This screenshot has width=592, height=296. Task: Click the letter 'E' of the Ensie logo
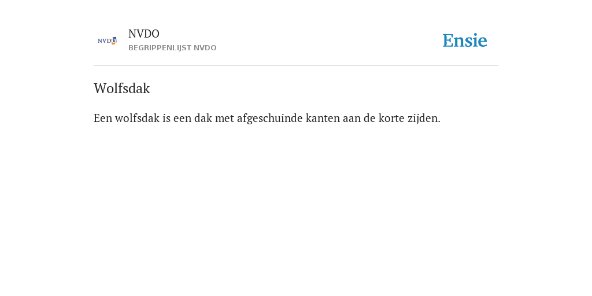pos(448,40)
